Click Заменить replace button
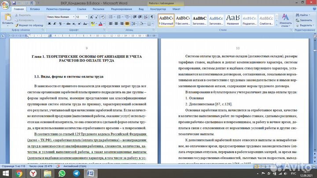317x178 pixels. coord(304,20)
